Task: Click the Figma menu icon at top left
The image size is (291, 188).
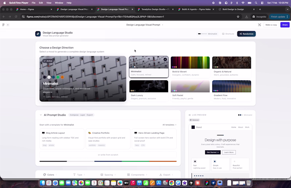Action: click(x=3, y=25)
